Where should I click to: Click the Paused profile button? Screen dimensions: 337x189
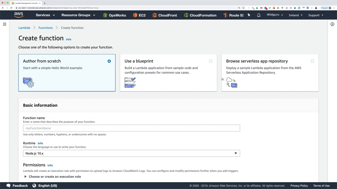coord(326,8)
